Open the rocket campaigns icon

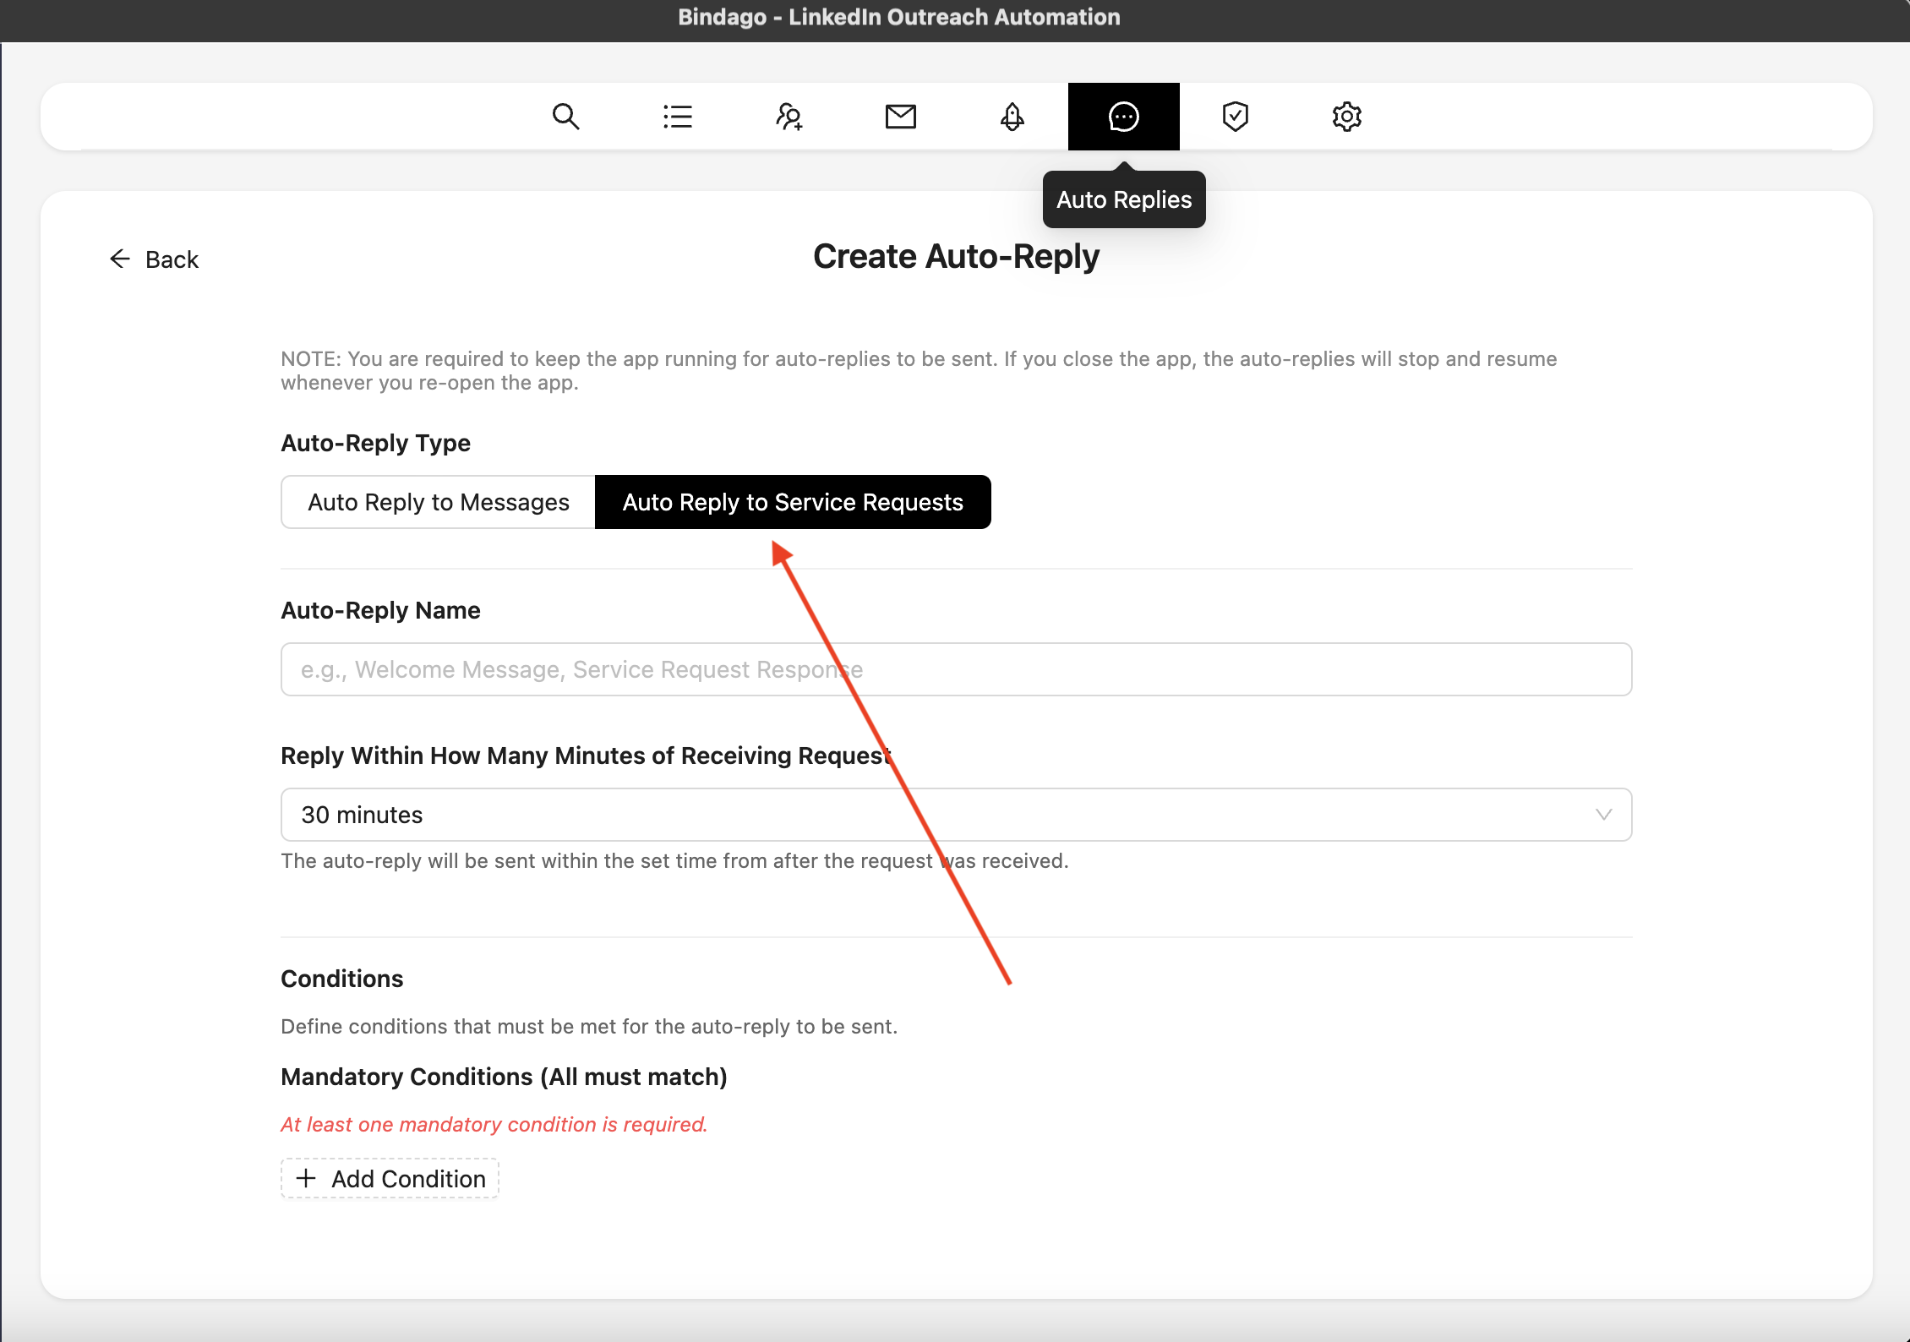(1012, 117)
